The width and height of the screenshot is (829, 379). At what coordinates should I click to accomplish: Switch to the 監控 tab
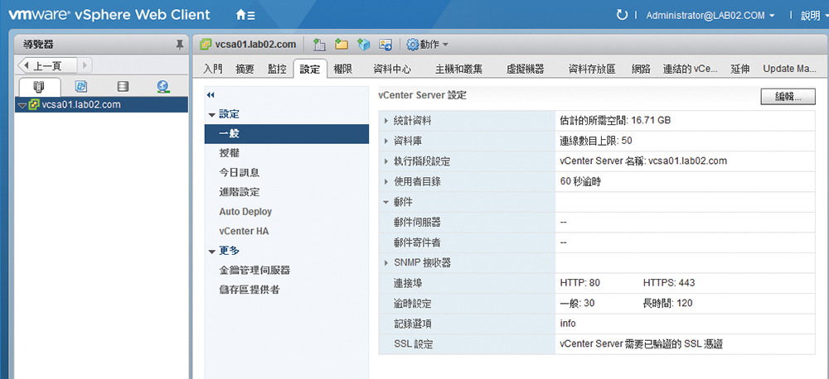[x=277, y=70]
